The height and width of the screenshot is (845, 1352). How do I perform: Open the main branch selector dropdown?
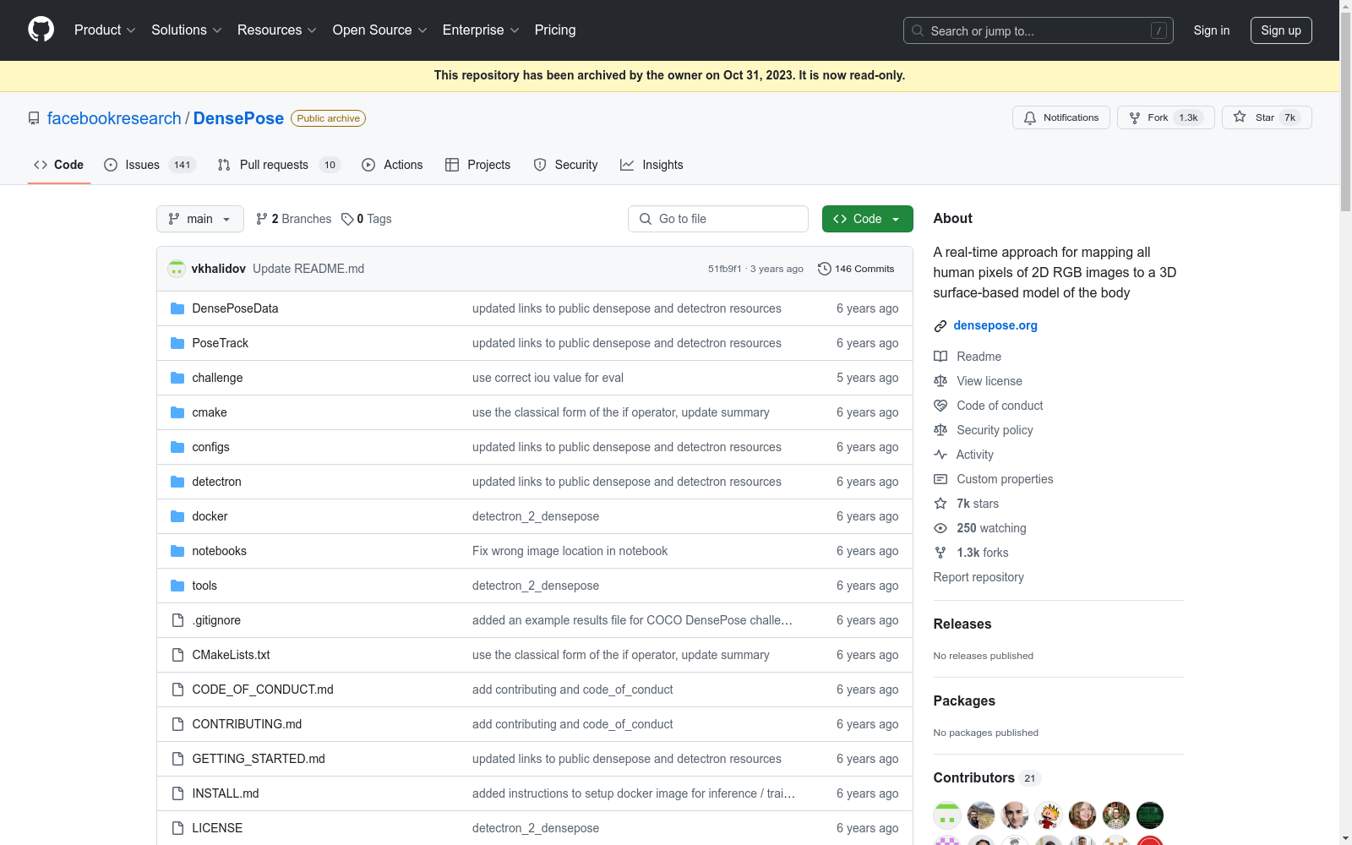[x=200, y=219]
